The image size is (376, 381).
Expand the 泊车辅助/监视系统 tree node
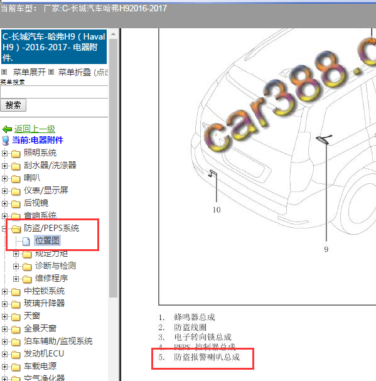(x=4, y=342)
